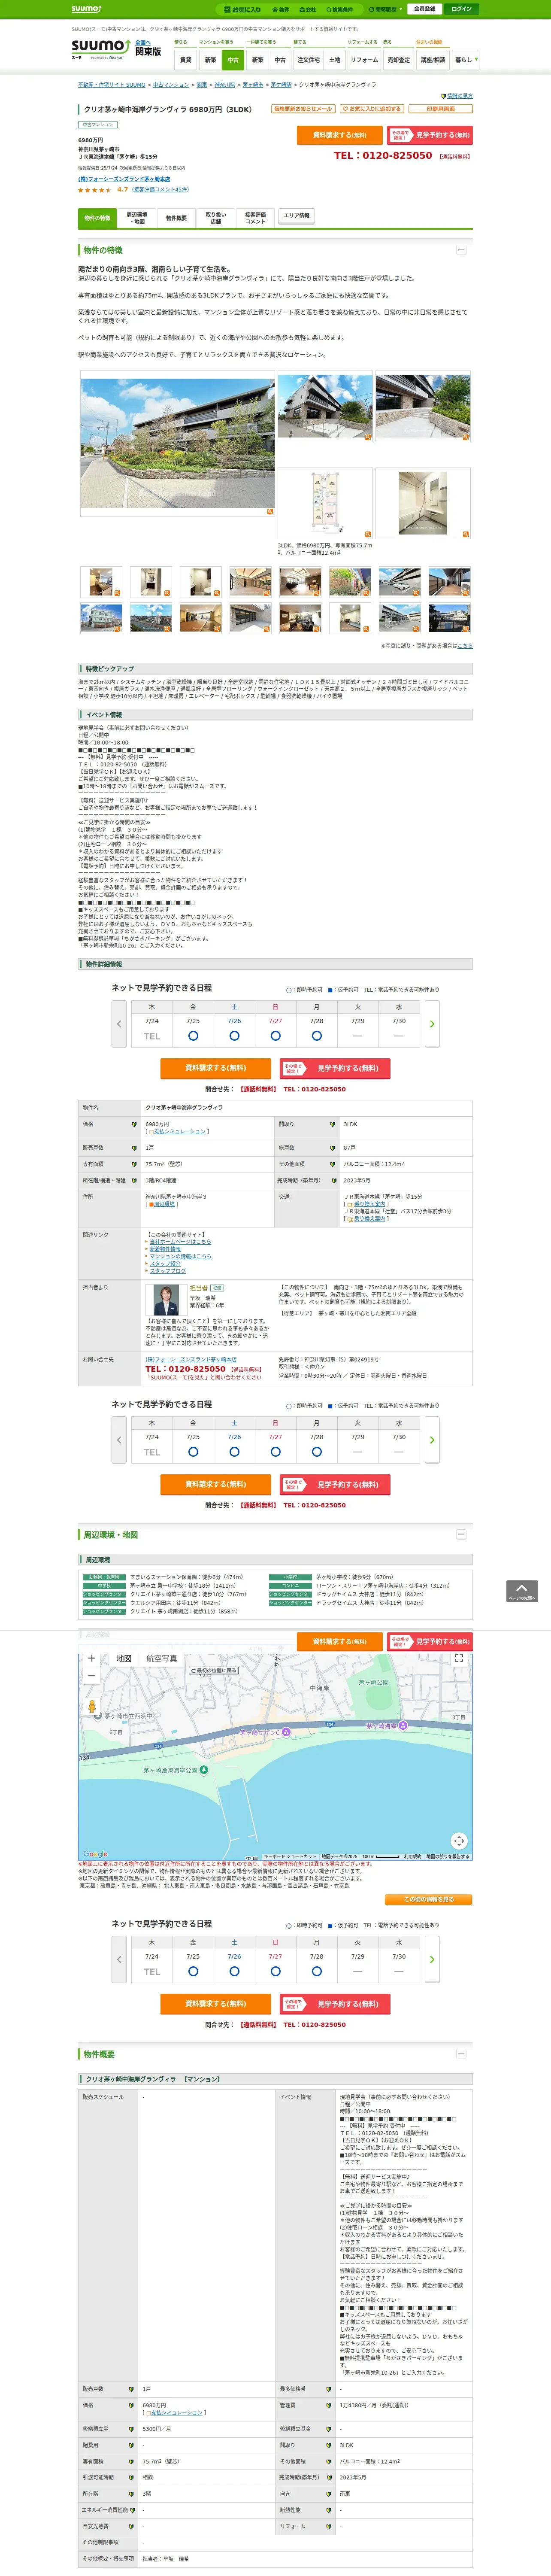This screenshot has height=2576, width=551.
Task: Show next week in first schedule
Action: coord(432,1024)
